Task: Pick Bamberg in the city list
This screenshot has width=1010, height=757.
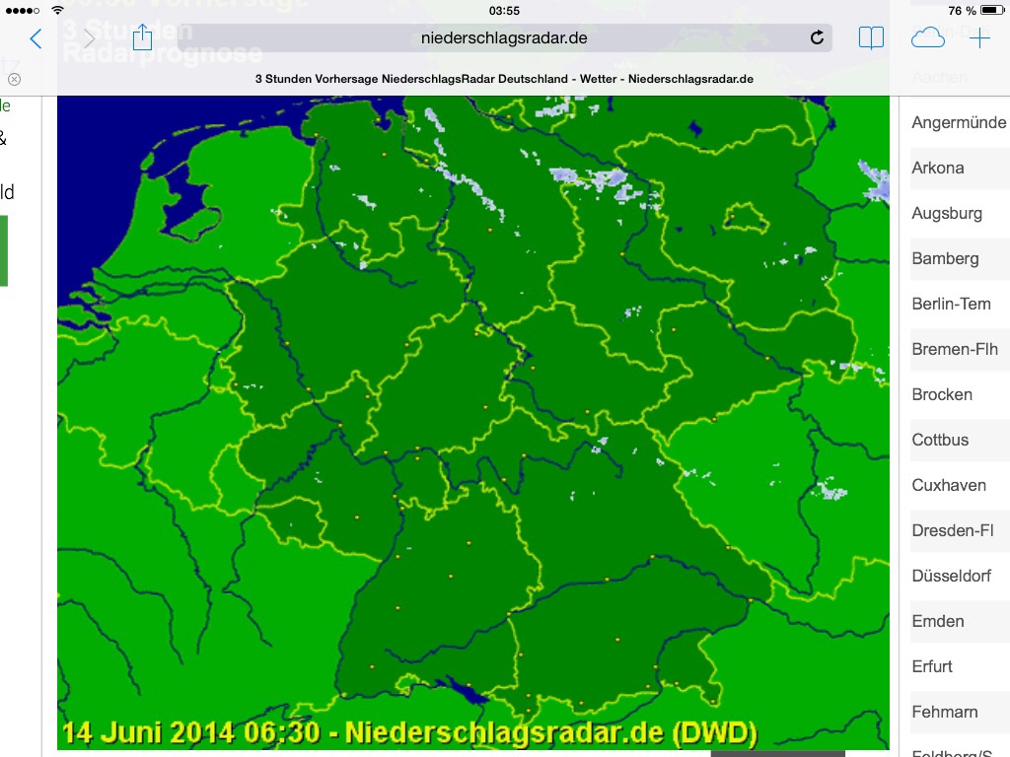Action: 945,258
